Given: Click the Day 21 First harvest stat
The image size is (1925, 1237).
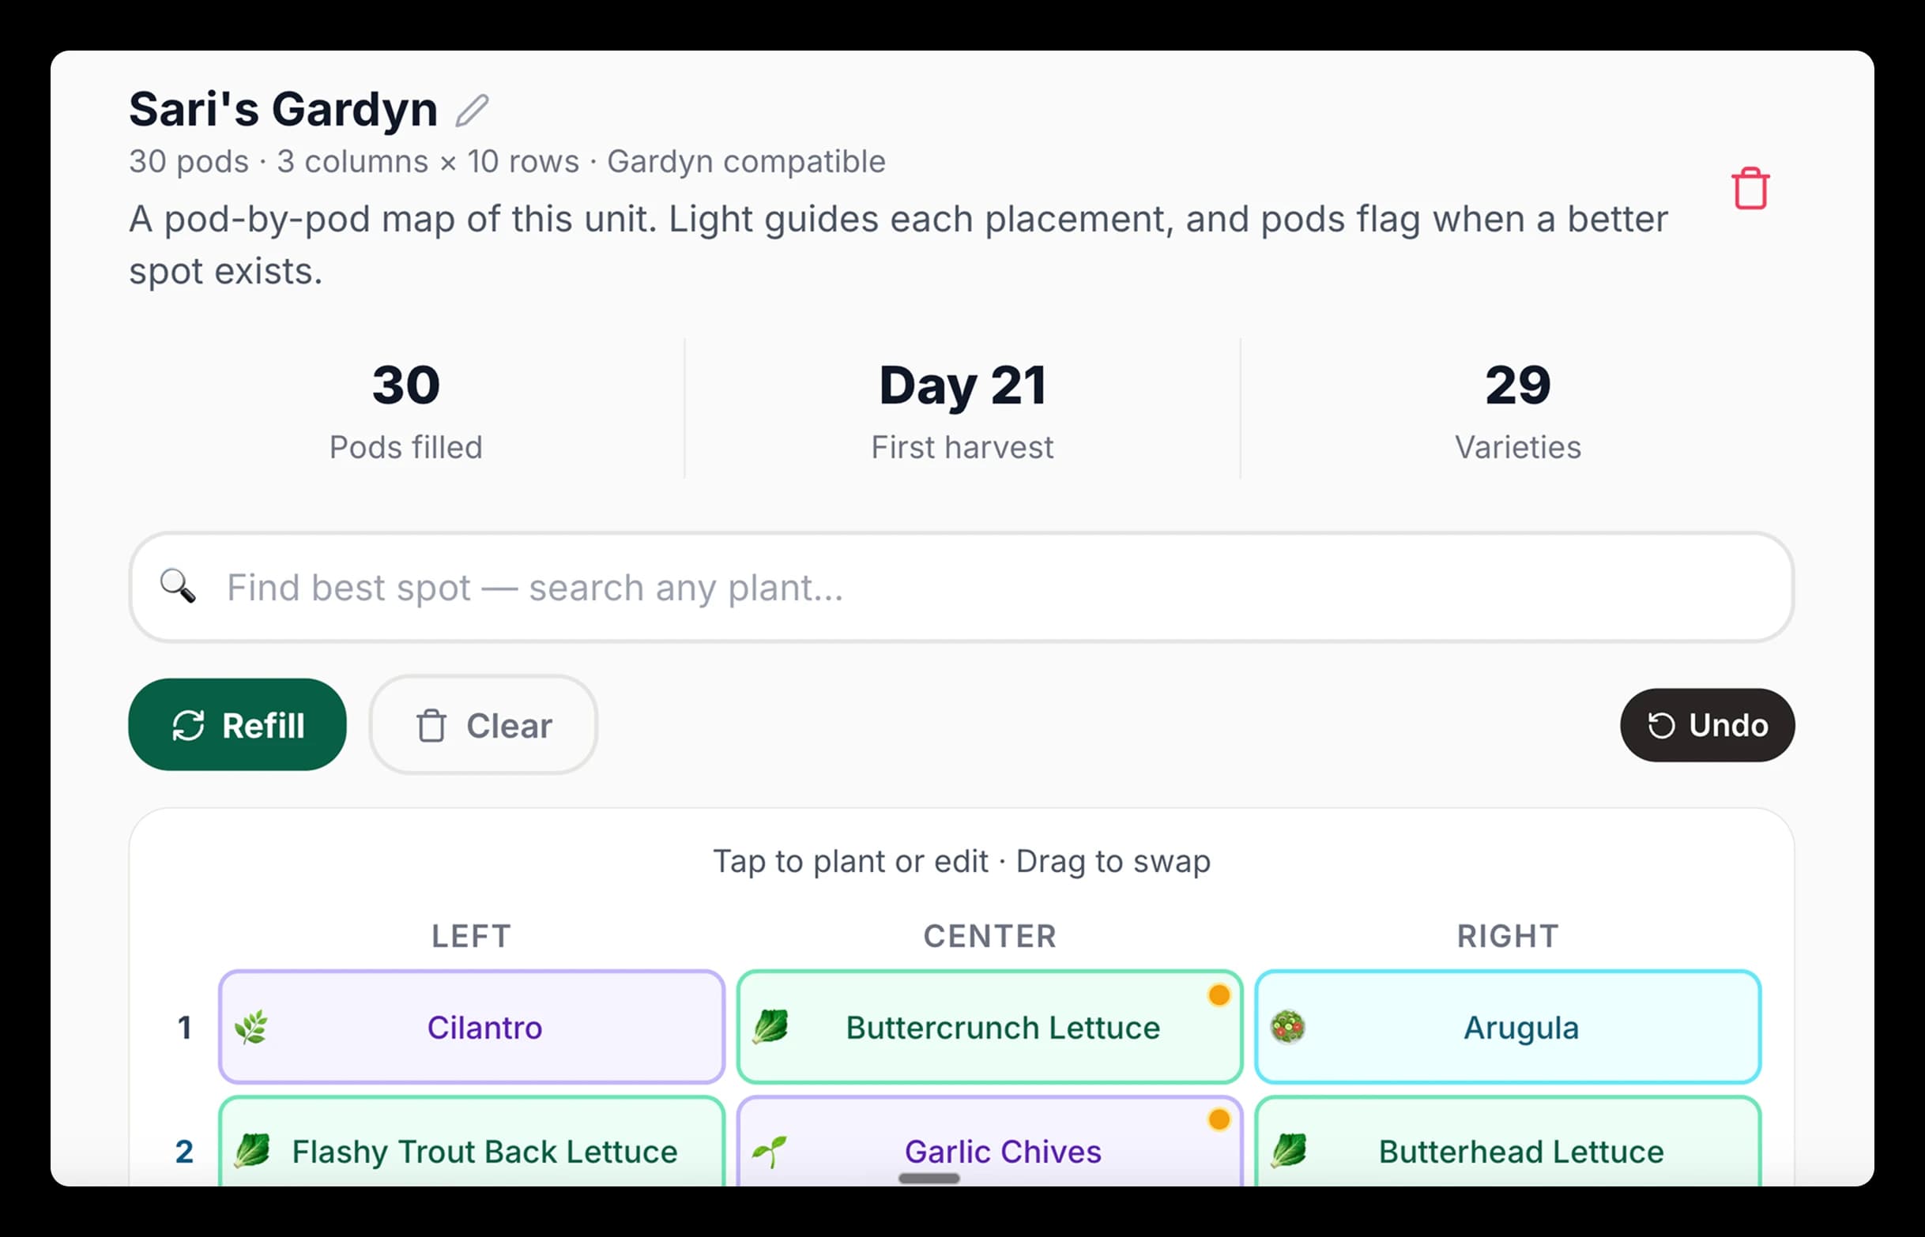Looking at the screenshot, I should 962,412.
